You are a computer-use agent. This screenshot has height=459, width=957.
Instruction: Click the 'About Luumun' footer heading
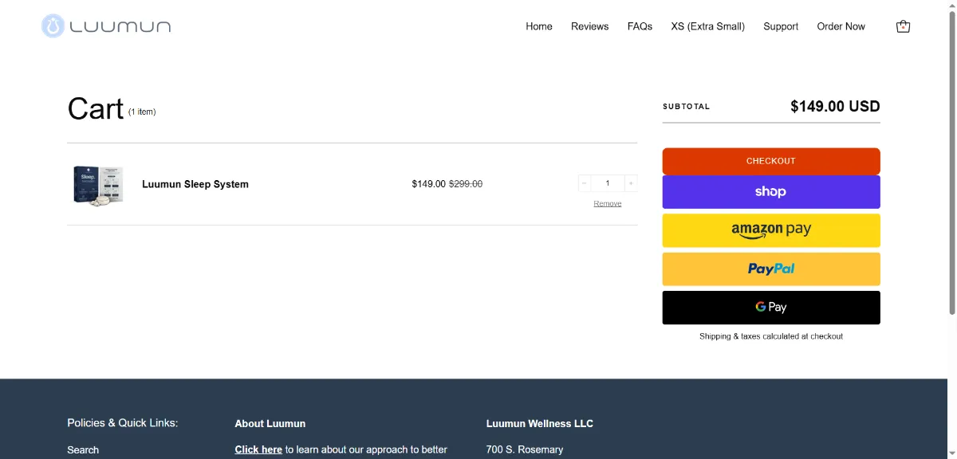click(270, 424)
